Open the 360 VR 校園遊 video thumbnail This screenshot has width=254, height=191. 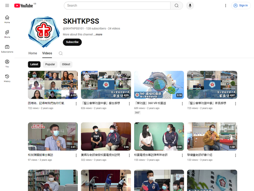click(x=159, y=84)
